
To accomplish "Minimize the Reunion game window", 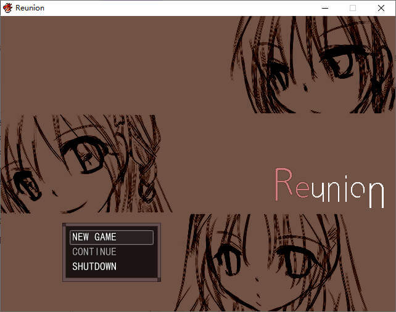I will 324,8.
